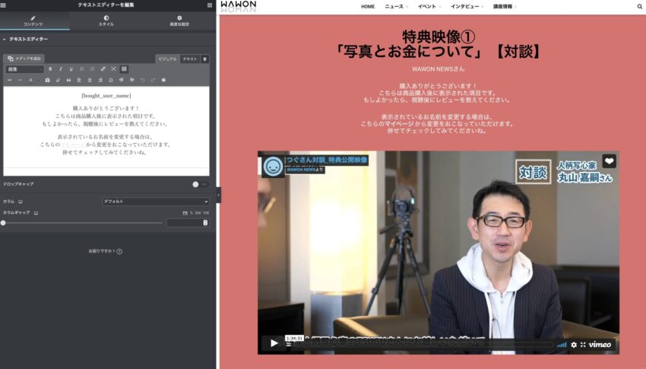Apply italic formatting in the editor toolbar
The width and height of the screenshot is (646, 369).
pos(61,69)
